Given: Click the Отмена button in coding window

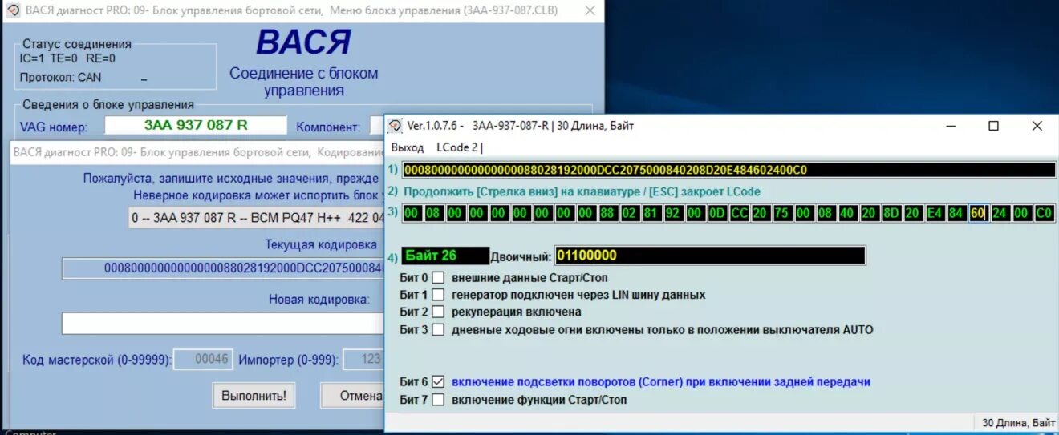Looking at the screenshot, I should coord(353,395).
